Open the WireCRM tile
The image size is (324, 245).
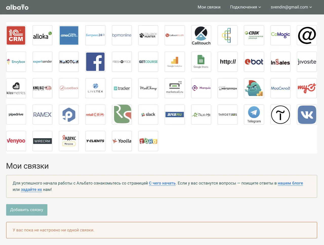[x=42, y=141]
